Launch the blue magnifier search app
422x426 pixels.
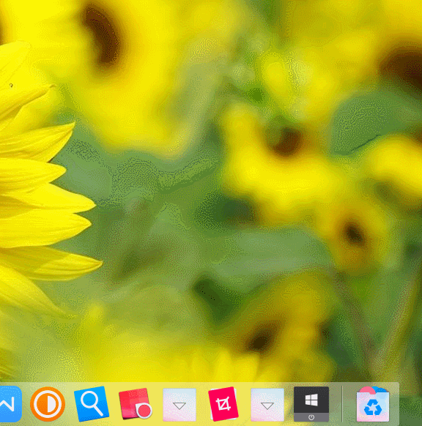(92, 404)
